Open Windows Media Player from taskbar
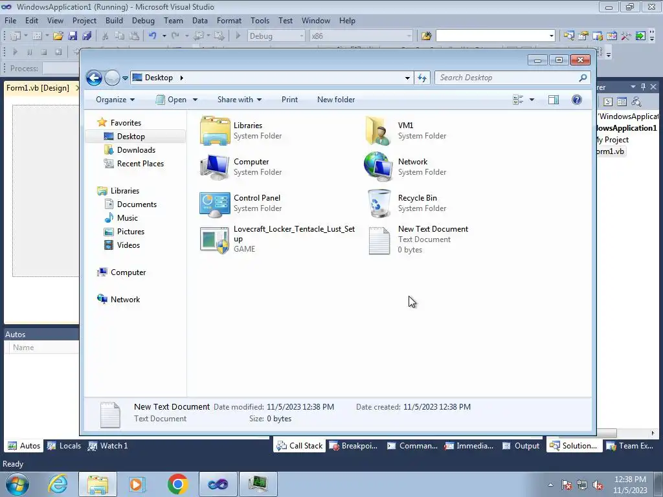This screenshot has height=497, width=663. [x=137, y=484]
